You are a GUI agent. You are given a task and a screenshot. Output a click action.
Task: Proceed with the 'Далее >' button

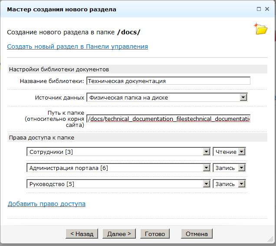click(x=119, y=234)
